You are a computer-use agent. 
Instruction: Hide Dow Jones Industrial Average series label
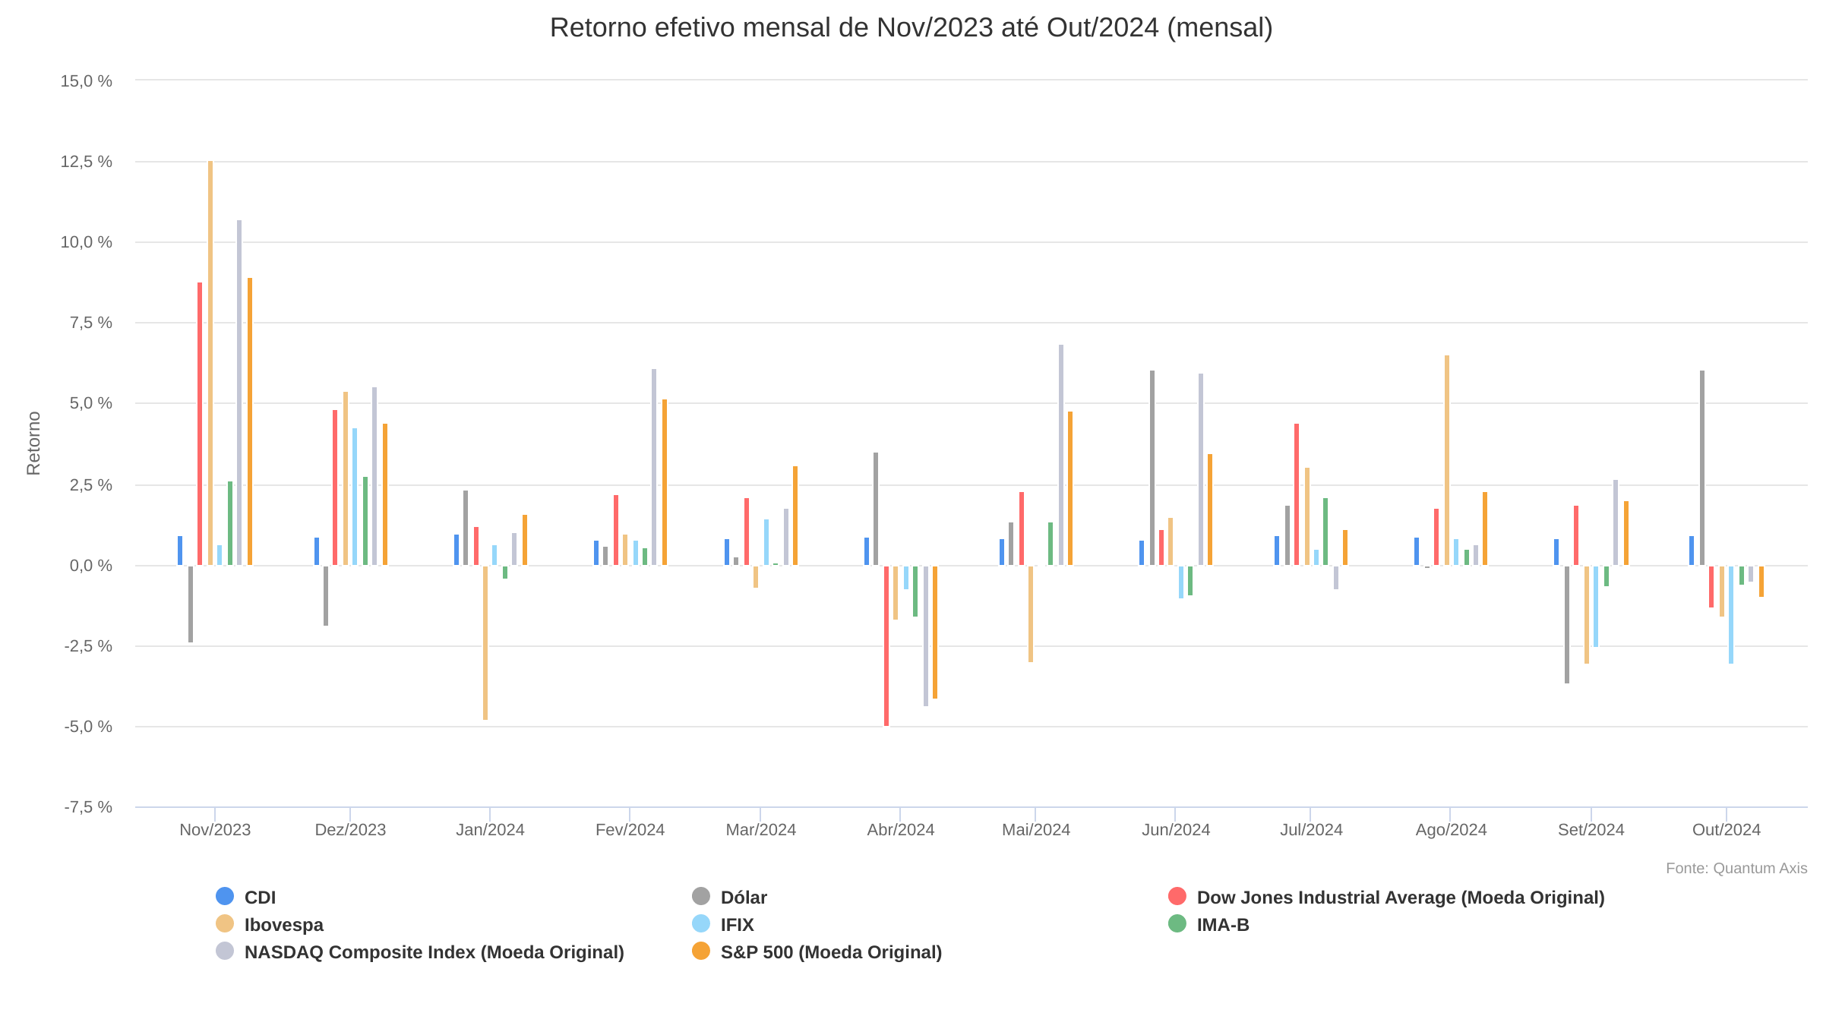tap(1401, 898)
